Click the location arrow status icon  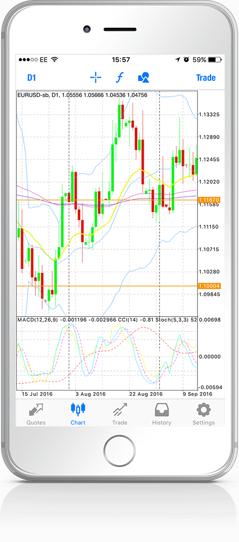[178, 60]
